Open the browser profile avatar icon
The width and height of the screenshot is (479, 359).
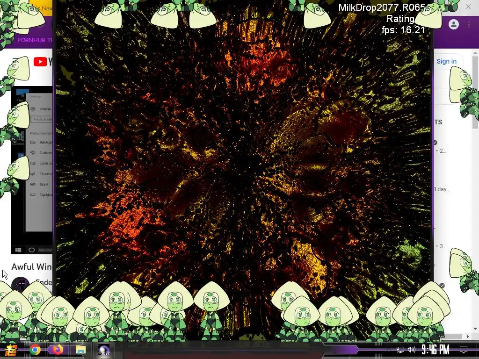tap(454, 24)
